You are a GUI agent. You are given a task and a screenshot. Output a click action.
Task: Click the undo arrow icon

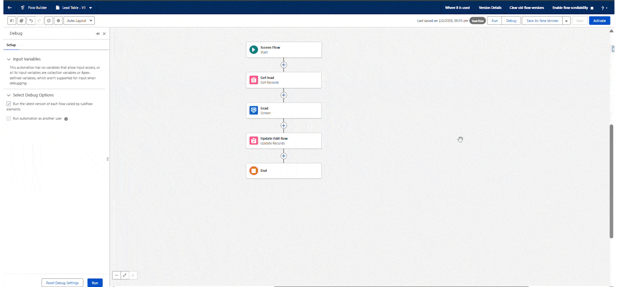coord(31,21)
